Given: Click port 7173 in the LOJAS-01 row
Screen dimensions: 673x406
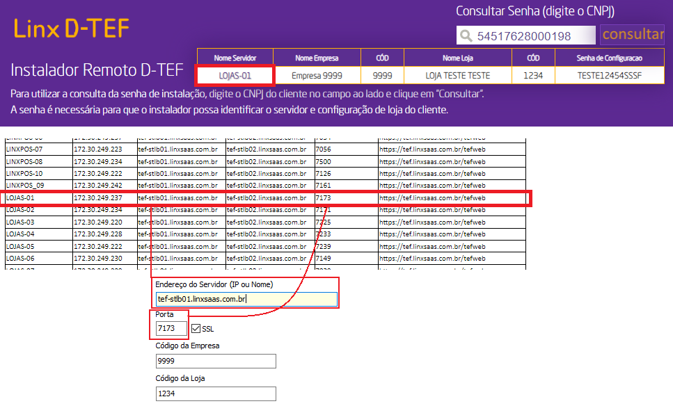Looking at the screenshot, I should coord(323,198).
